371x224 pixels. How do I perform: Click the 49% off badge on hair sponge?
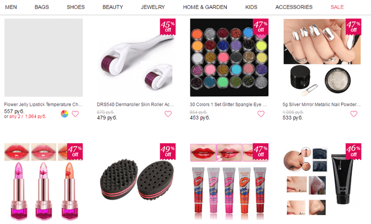168,151
